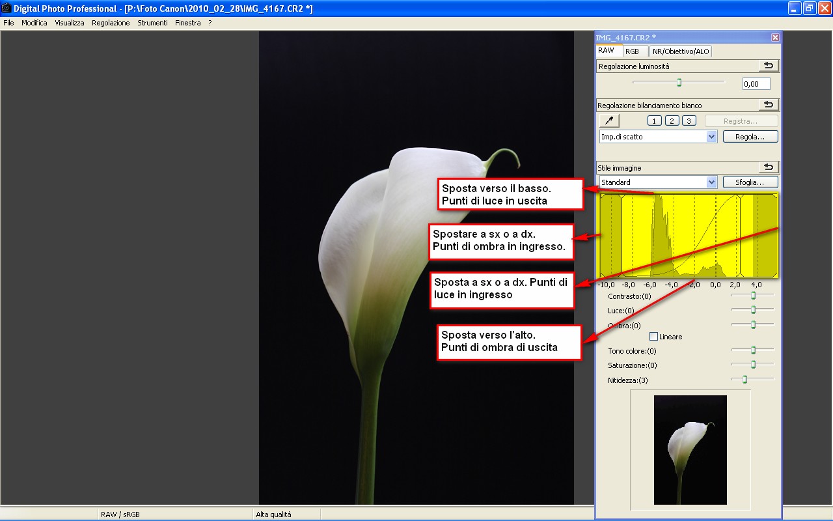This screenshot has height=521, width=833.
Task: Click the brightness value field showing 0,00
Action: click(x=756, y=84)
